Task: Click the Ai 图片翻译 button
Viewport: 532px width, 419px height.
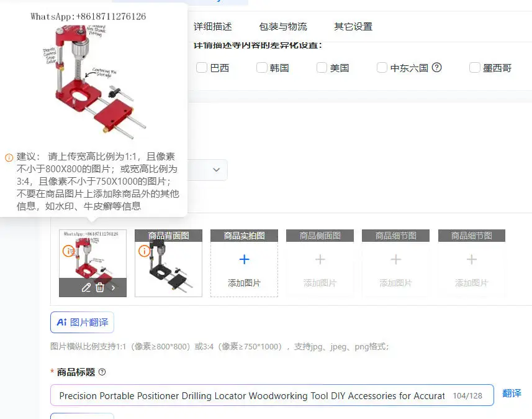Action: click(82, 322)
